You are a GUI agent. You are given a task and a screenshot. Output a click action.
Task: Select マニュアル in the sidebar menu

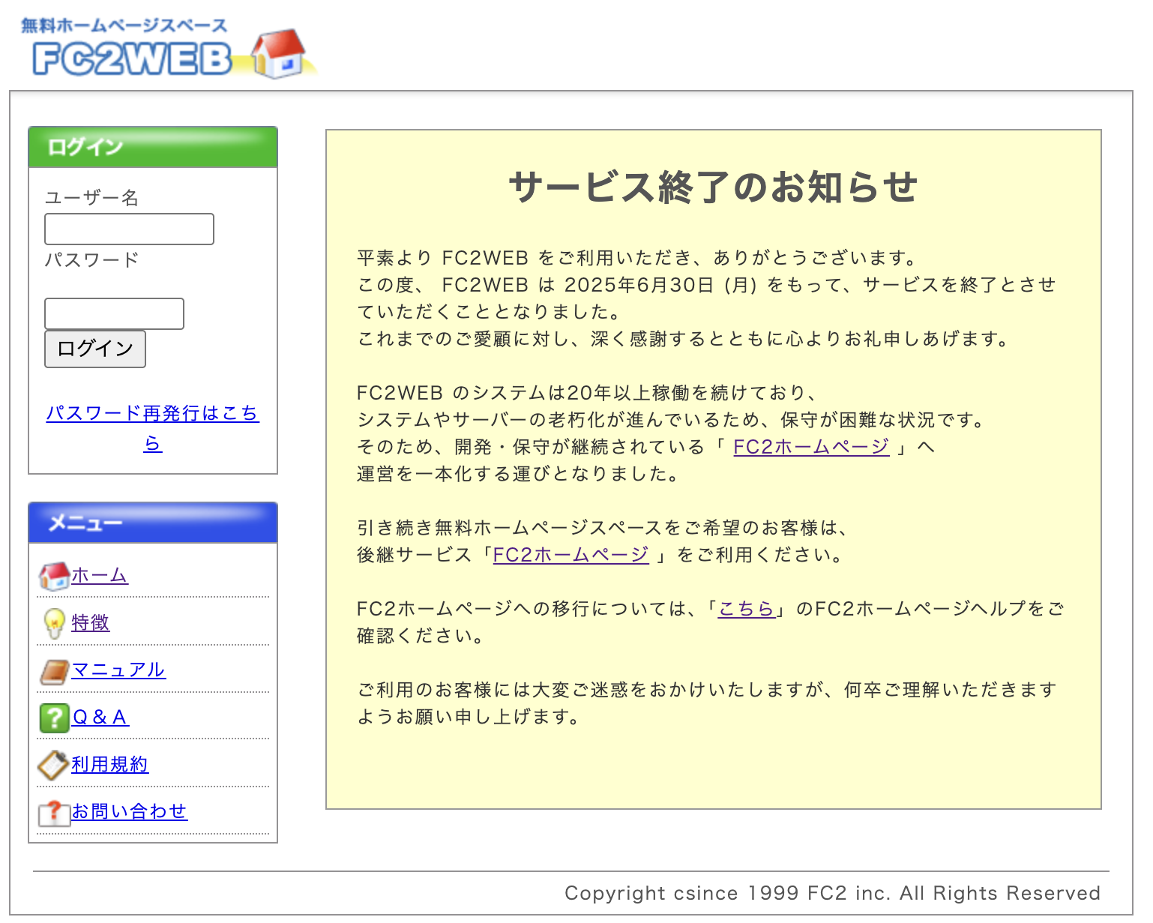[118, 670]
